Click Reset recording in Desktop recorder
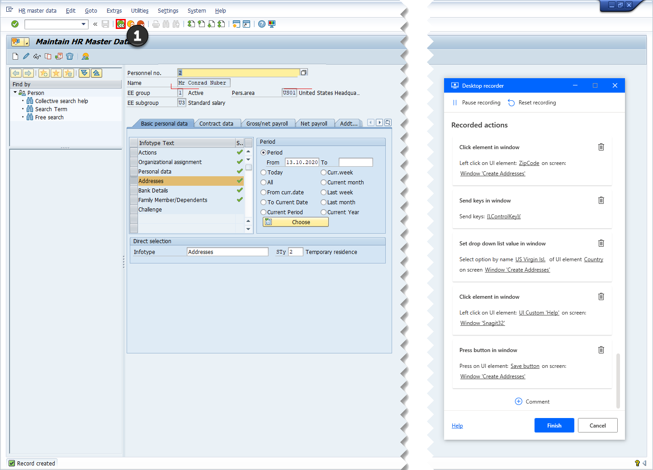The image size is (653, 470). [532, 103]
